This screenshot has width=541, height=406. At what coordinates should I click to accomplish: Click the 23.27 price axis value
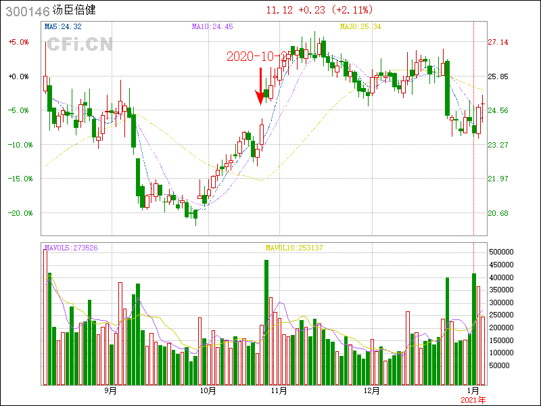tap(498, 145)
